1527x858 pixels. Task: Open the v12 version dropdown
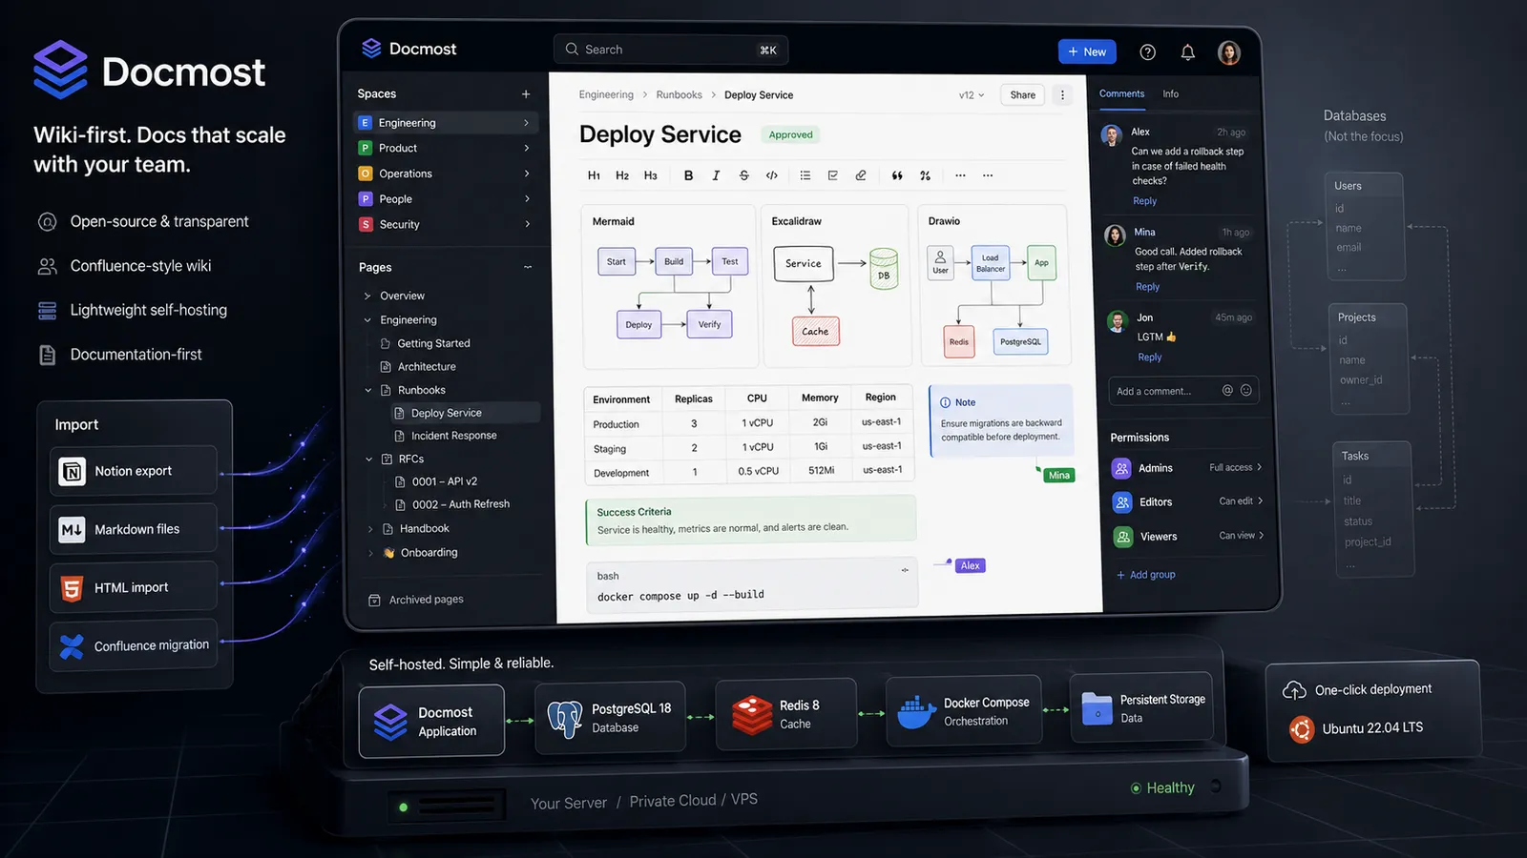point(972,95)
